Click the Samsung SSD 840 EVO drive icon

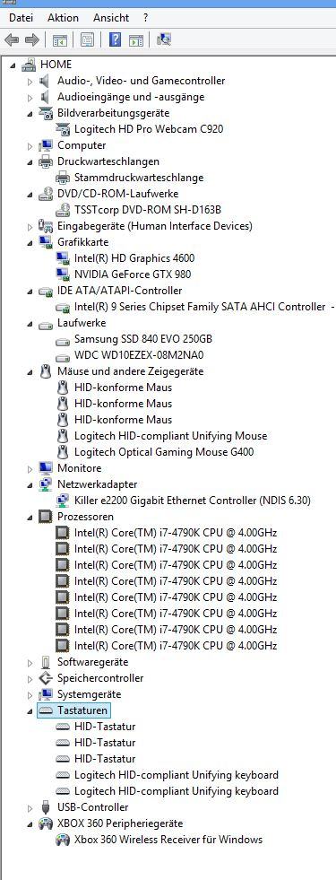point(62,340)
